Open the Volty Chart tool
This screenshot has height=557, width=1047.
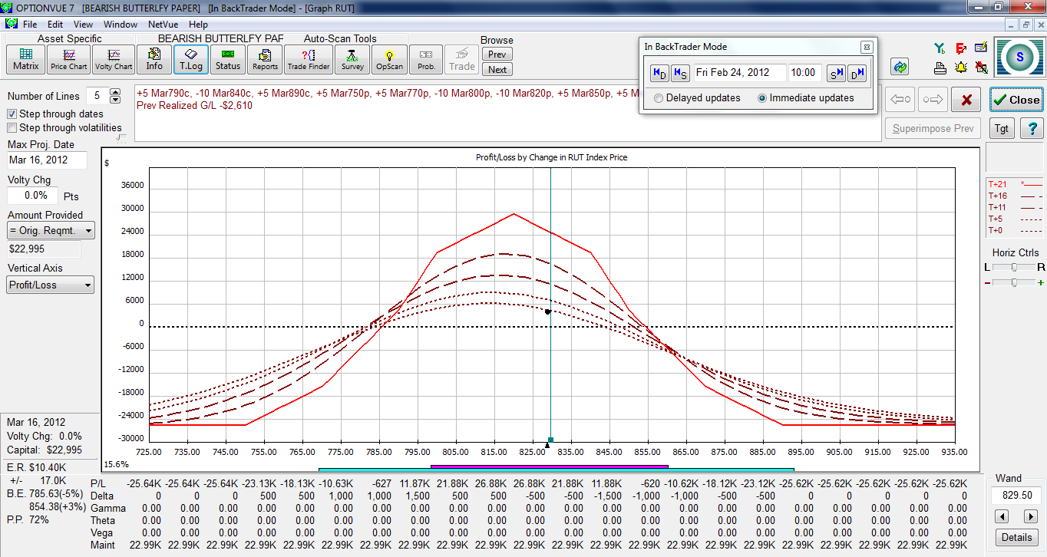[x=114, y=58]
